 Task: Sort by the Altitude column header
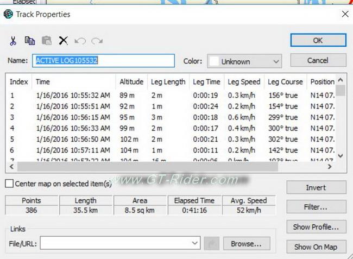click(131, 82)
